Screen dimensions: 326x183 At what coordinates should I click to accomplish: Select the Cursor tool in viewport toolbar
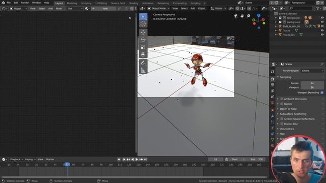(x=143, y=24)
